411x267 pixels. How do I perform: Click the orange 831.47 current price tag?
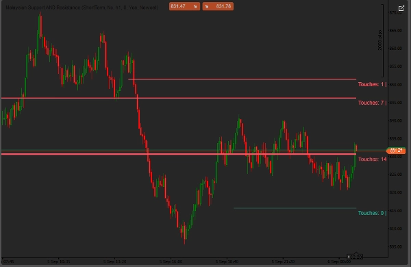coord(396,151)
